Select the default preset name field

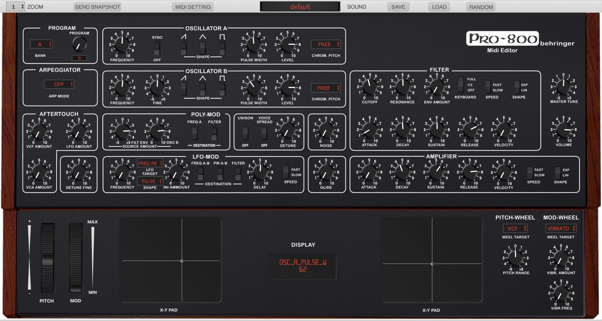click(300, 7)
